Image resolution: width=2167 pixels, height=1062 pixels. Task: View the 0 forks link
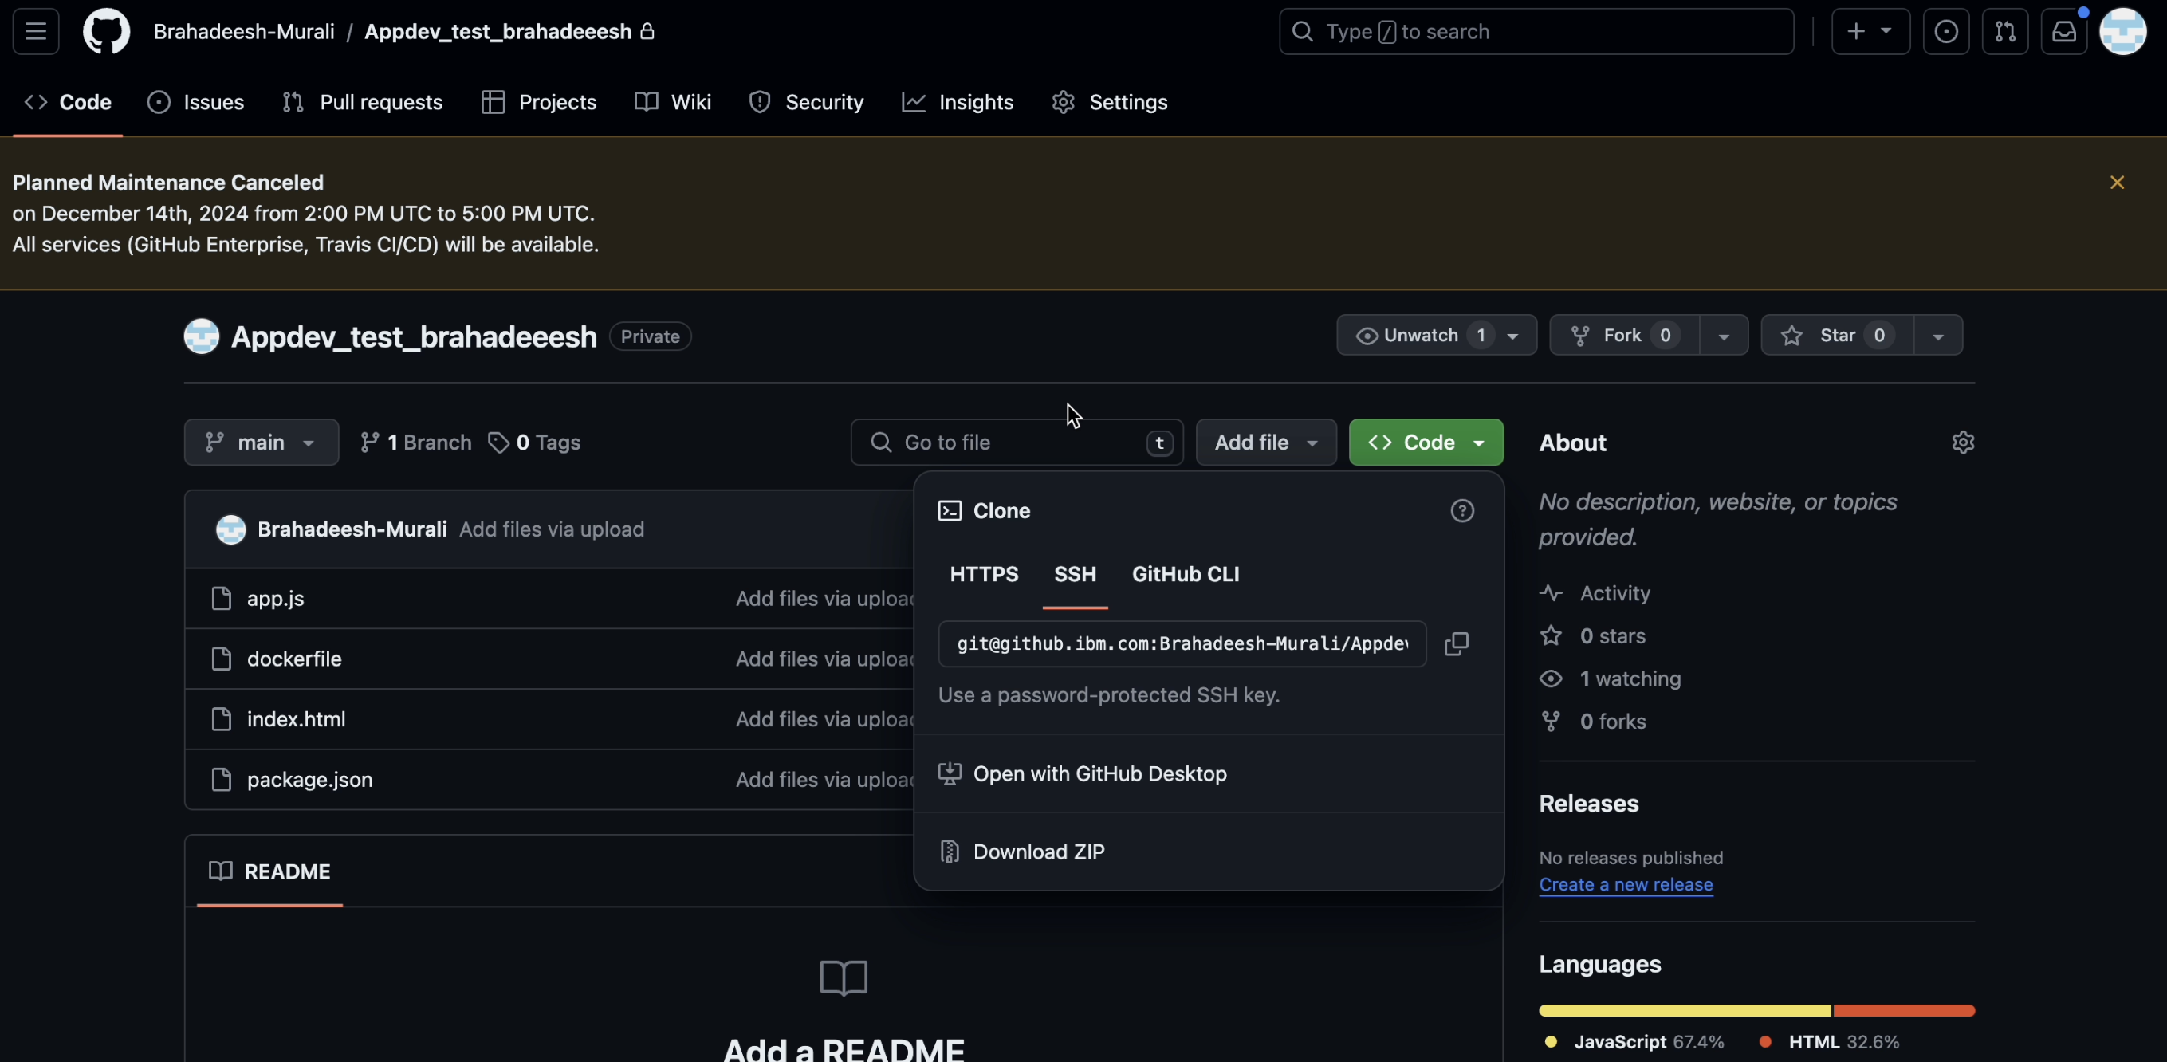point(1592,722)
